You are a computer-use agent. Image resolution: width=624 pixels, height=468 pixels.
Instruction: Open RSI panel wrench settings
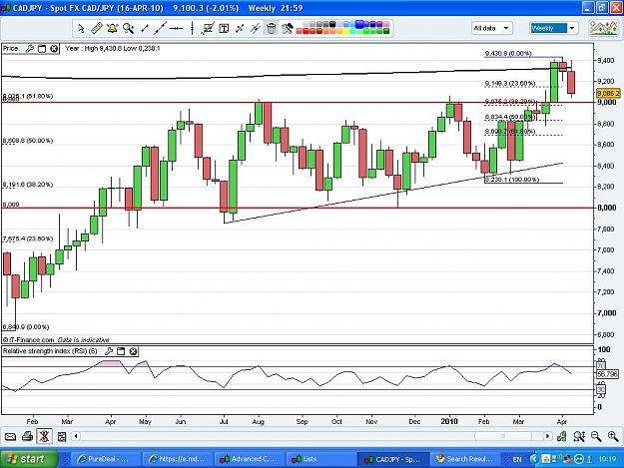[x=109, y=351]
